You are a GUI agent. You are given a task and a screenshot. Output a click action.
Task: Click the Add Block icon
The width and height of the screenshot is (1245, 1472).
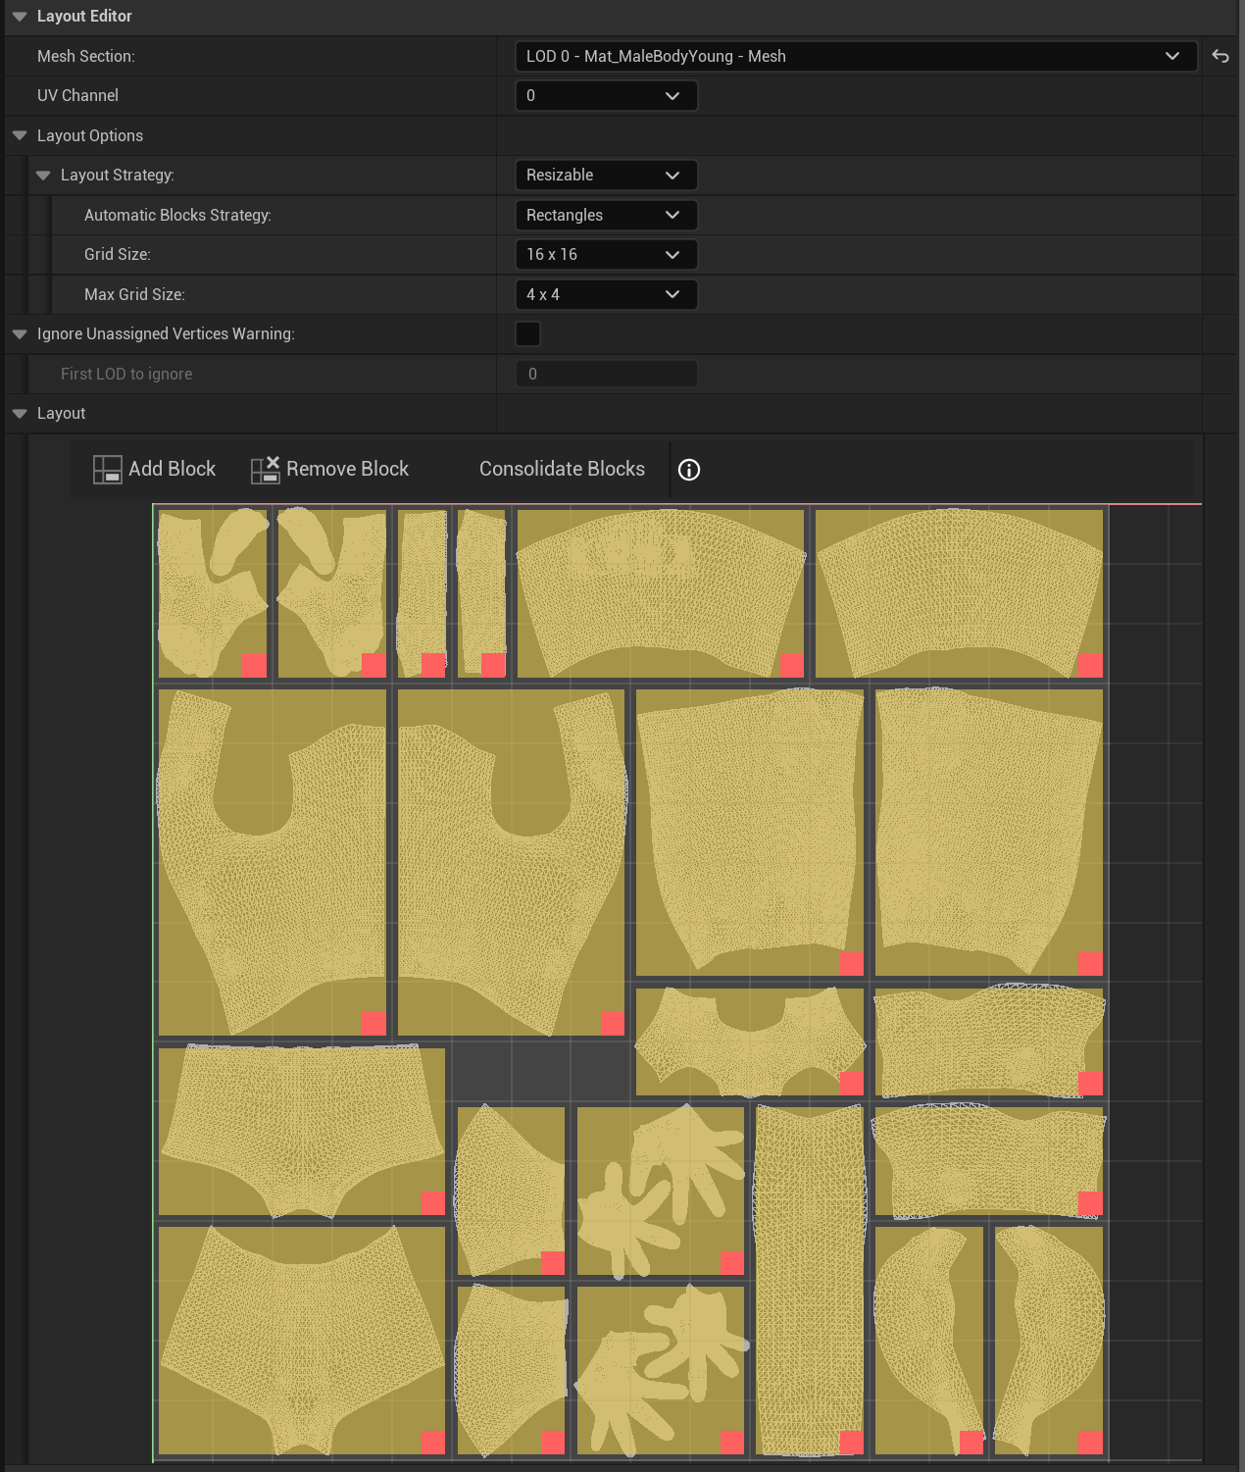coord(107,470)
